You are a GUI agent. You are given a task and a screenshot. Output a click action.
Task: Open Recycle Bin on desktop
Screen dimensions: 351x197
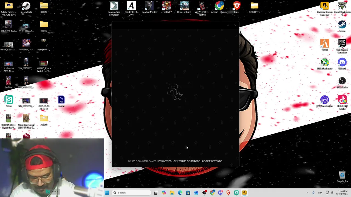click(x=342, y=176)
